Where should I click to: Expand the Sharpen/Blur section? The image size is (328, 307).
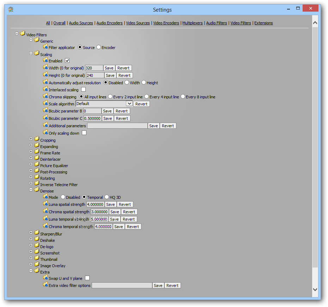click(x=31, y=232)
